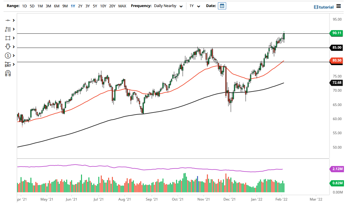Expand the Fibonacci tool options

pos(14,29)
